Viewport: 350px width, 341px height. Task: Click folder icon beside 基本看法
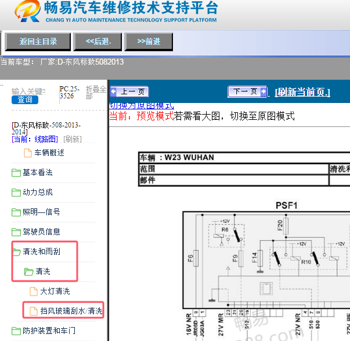[16, 173]
